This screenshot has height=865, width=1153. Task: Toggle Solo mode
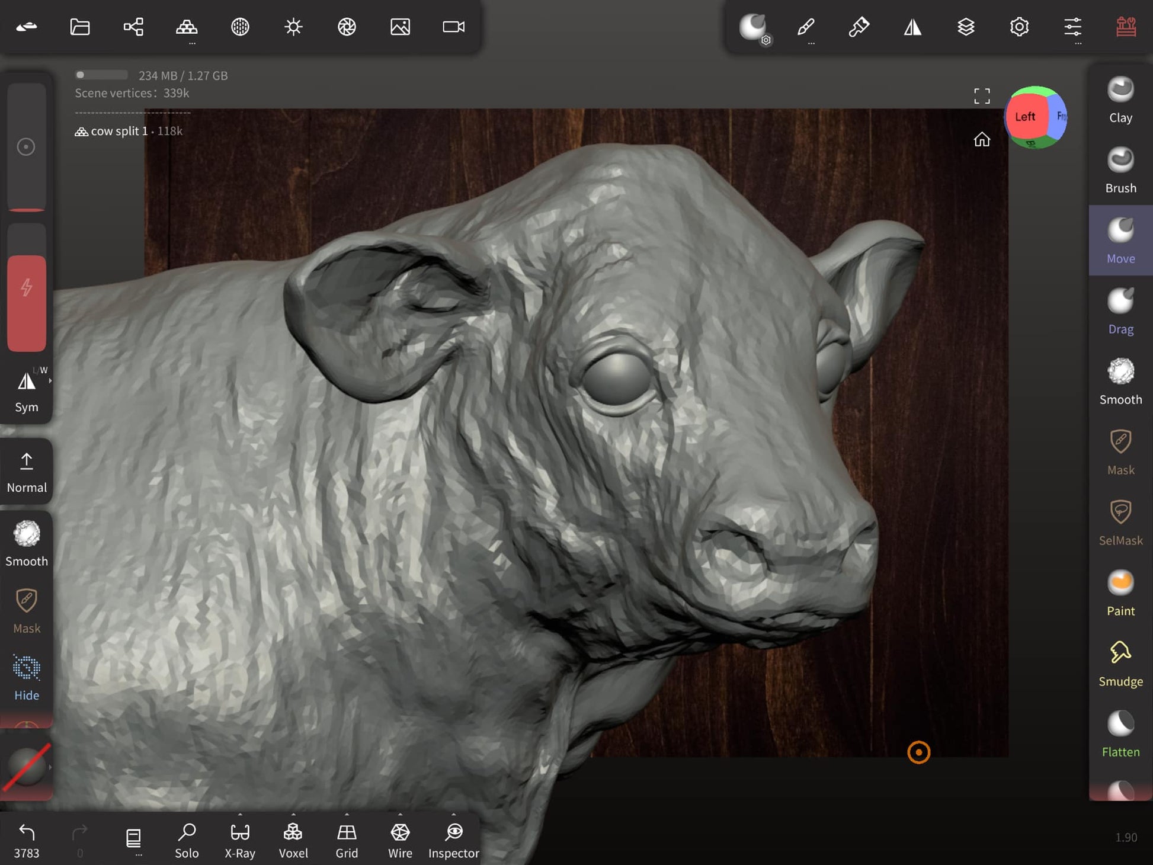187,840
